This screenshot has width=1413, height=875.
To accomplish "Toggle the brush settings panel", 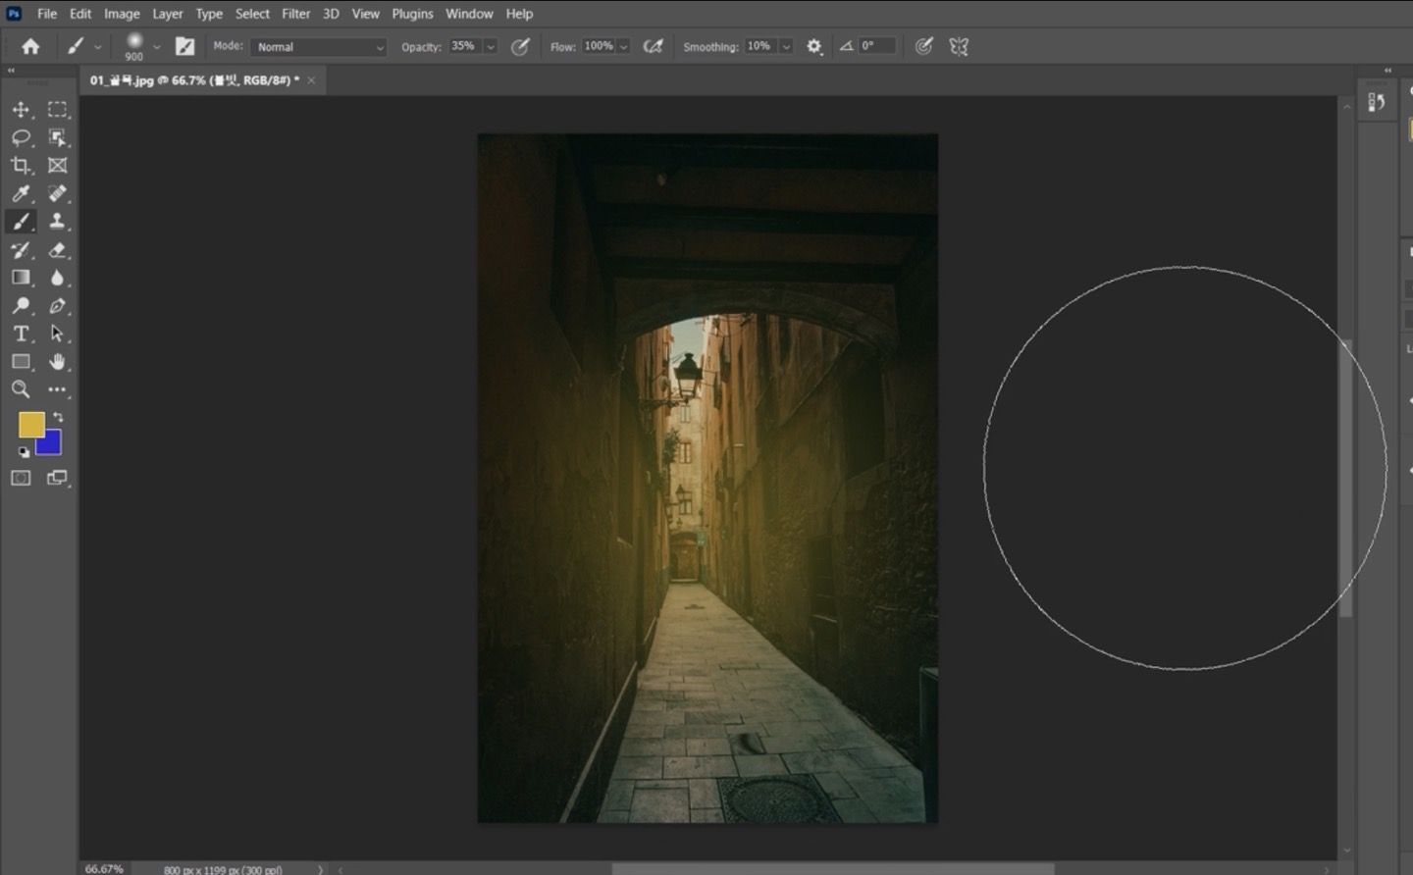I will point(184,46).
